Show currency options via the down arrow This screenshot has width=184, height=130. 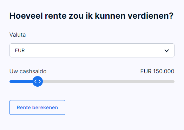click(166, 51)
